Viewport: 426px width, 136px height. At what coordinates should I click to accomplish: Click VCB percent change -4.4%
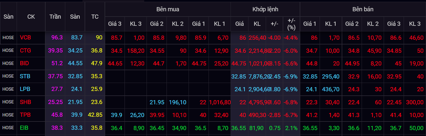coord(290,38)
